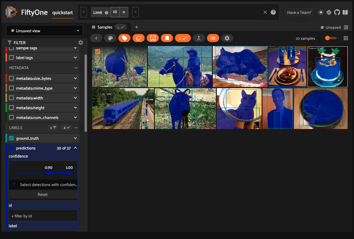Remove the Limit stage with X
The width and height of the screenshot is (354, 239).
coord(124,12)
